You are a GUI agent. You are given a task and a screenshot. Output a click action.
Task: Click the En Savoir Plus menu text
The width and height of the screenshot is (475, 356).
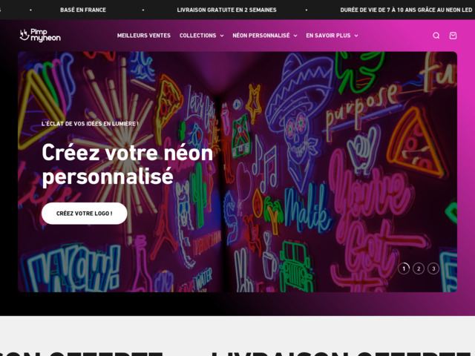coord(328,36)
